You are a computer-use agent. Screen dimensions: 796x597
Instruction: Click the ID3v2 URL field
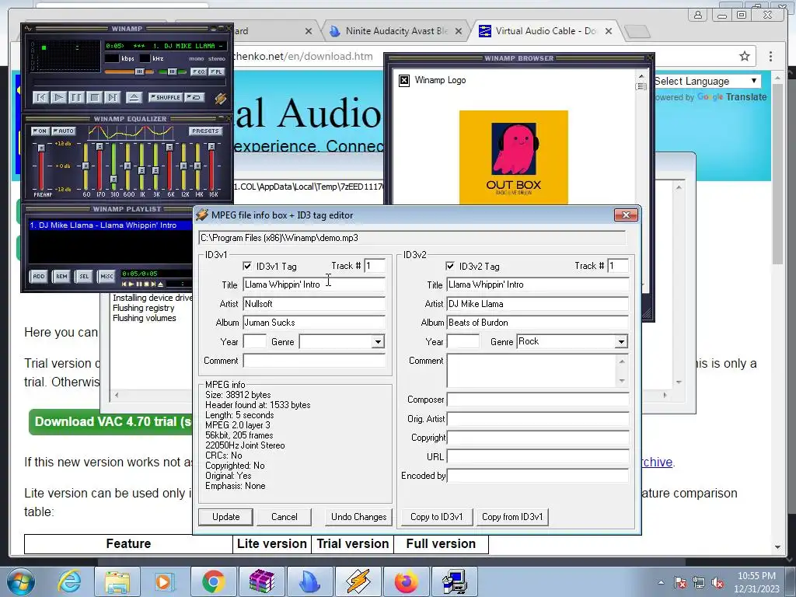tap(538, 456)
